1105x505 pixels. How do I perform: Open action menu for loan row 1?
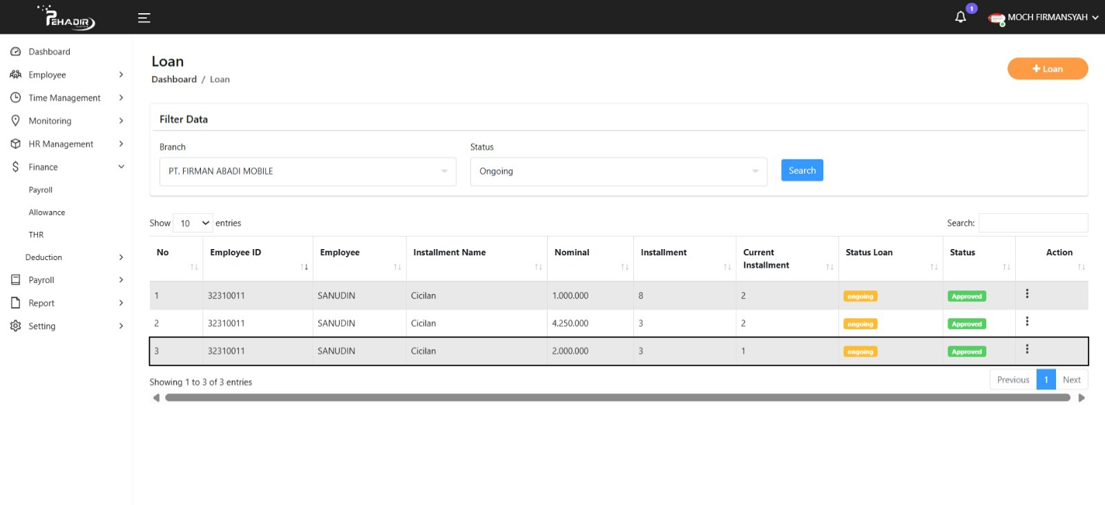(1026, 294)
